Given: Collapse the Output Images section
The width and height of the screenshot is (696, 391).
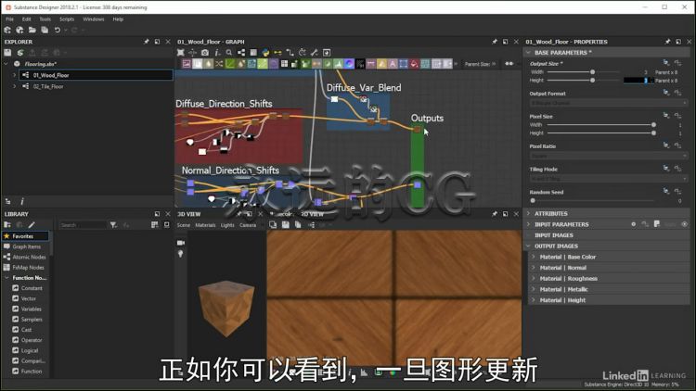Looking at the screenshot, I should pyautogui.click(x=528, y=246).
